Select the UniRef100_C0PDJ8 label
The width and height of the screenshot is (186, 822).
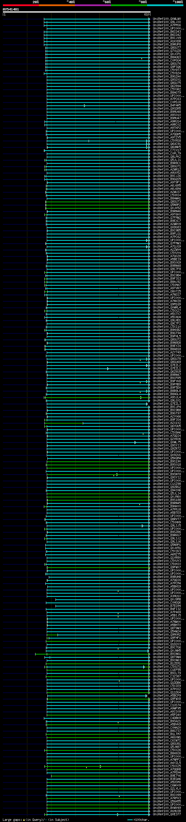[x=167, y=102]
